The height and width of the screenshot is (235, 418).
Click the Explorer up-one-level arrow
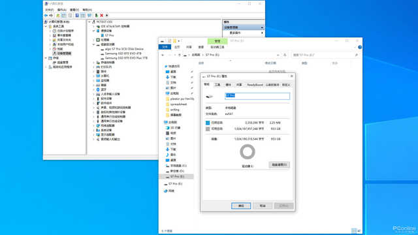[180, 55]
